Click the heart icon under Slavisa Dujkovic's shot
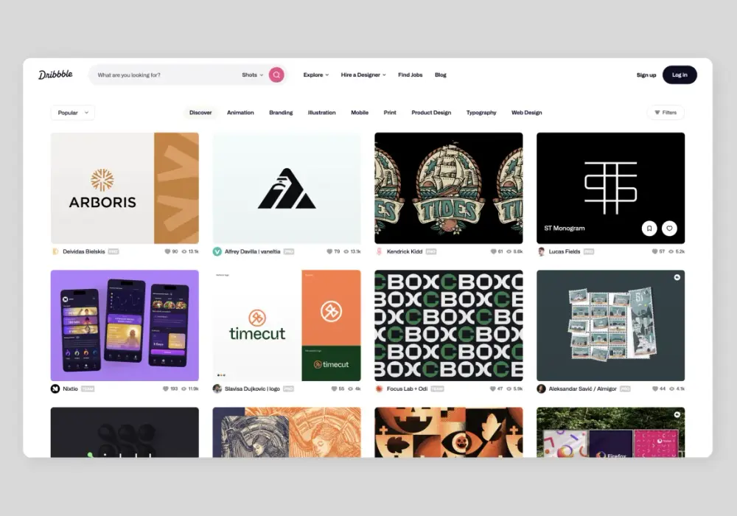Image resolution: width=737 pixels, height=516 pixels. (334, 388)
